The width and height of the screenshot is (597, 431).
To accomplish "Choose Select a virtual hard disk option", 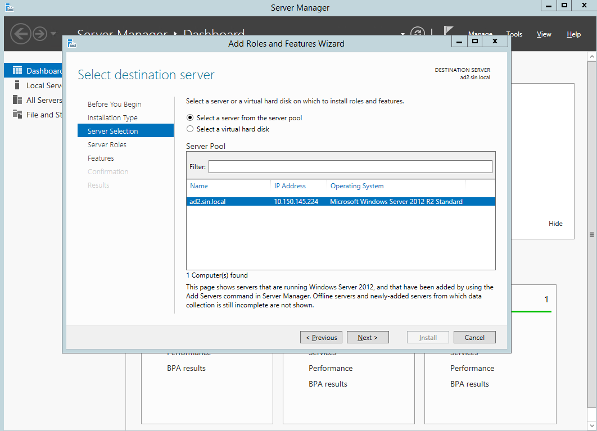I will [190, 129].
